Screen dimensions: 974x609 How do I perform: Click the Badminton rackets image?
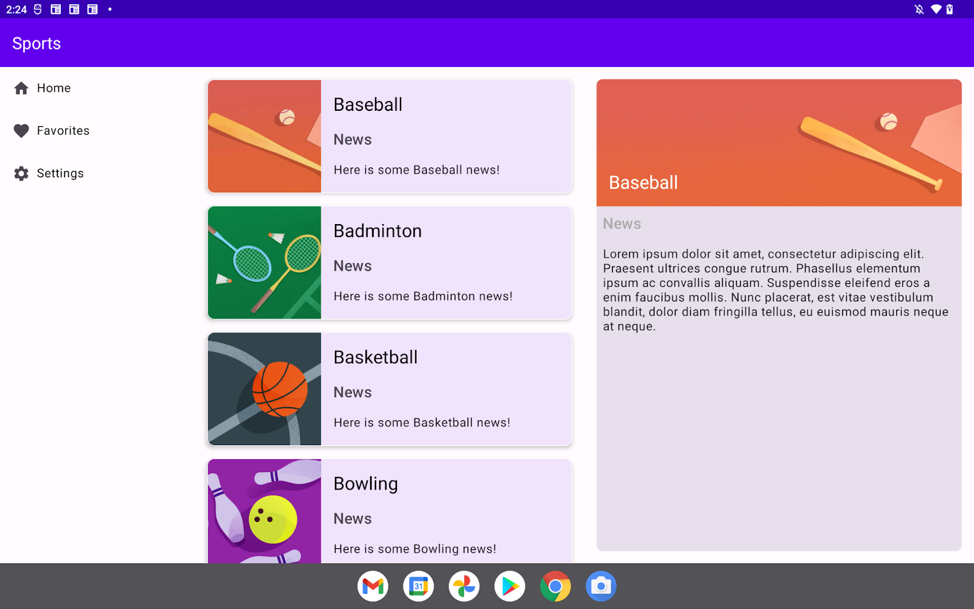(264, 262)
